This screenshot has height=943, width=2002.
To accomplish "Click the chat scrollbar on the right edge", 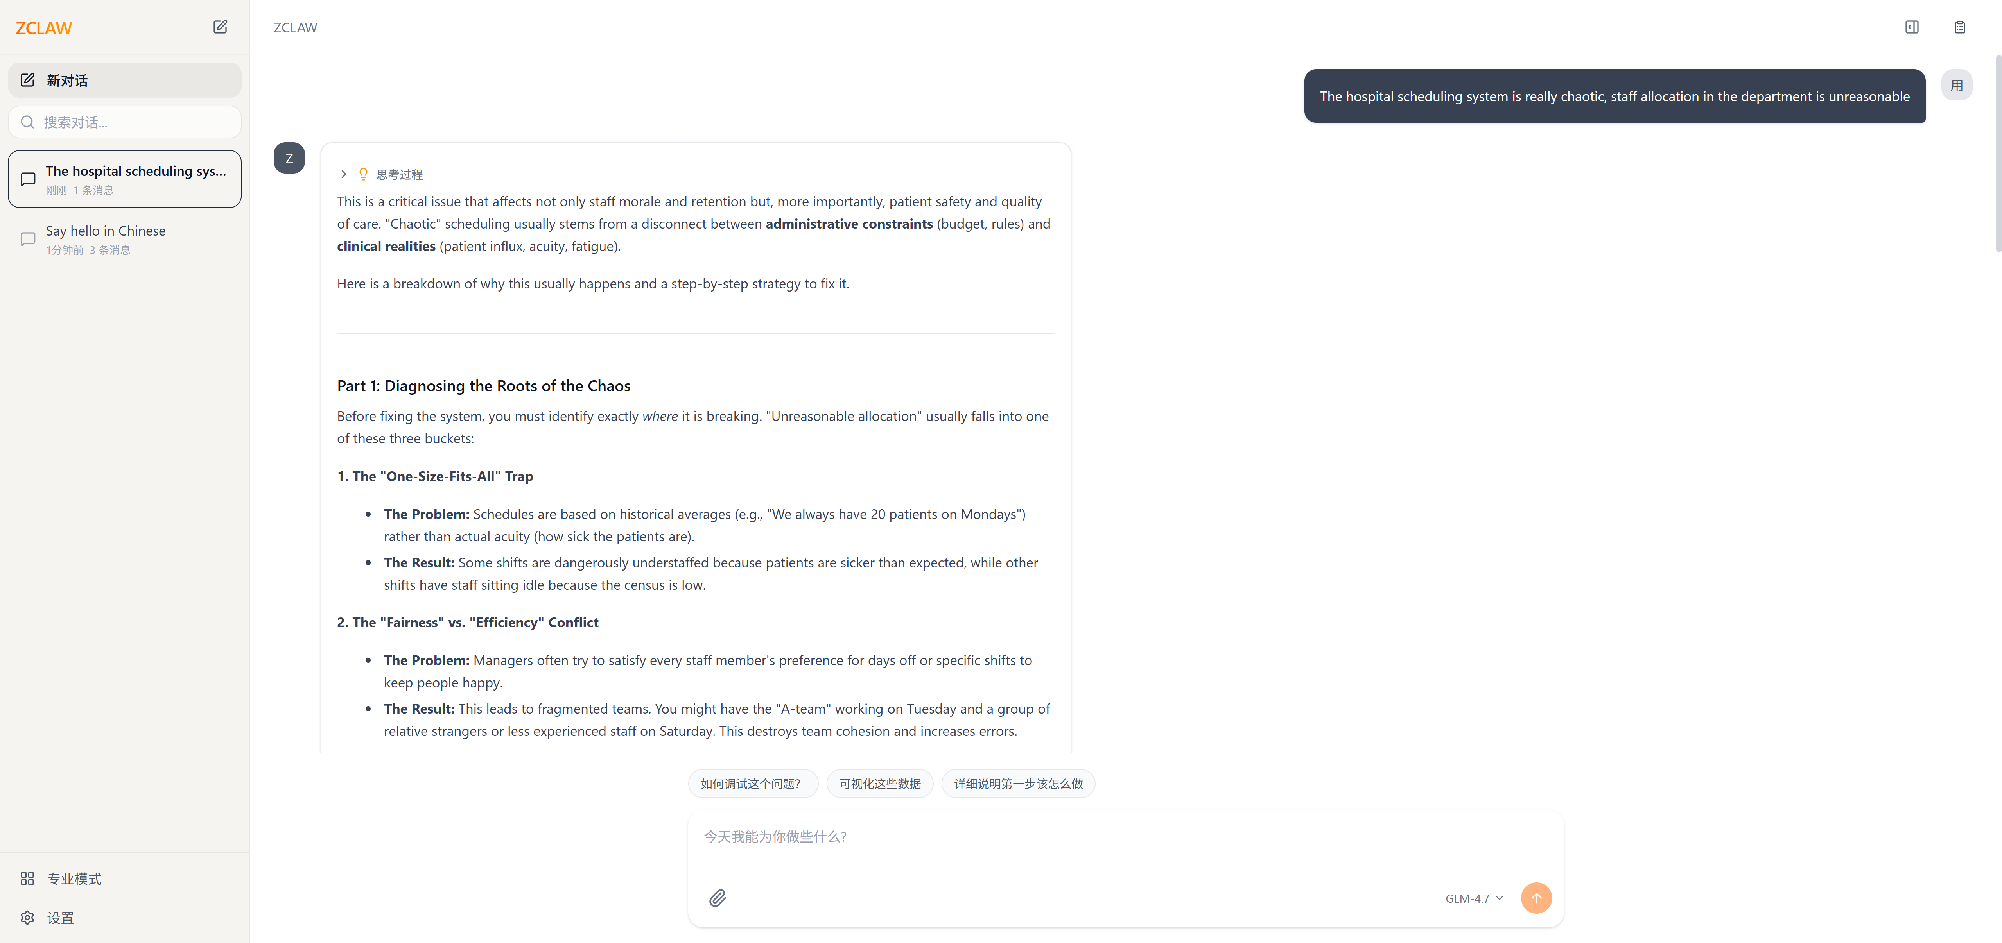I will coord(1997,156).
